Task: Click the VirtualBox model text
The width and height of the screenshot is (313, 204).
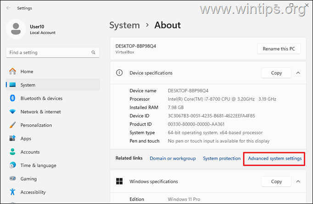Action: 125,52
